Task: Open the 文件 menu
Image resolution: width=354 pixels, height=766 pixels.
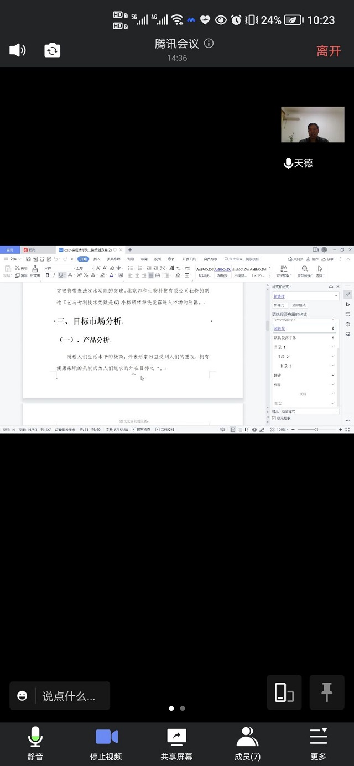Action: point(12,259)
